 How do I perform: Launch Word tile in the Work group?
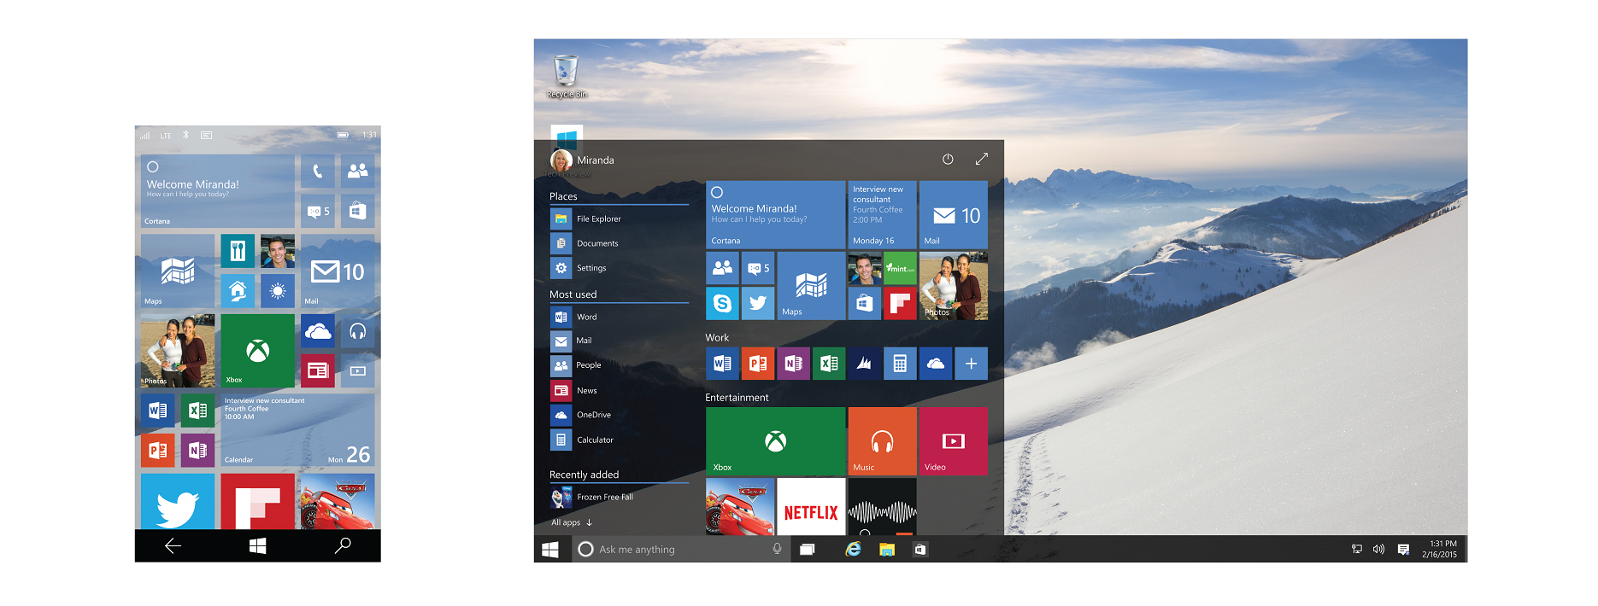722,364
